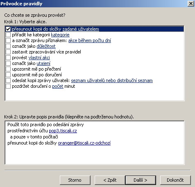
Task: Check the 'odeslat kopii zprávy uživateli' checkbox
Action: tap(8, 80)
